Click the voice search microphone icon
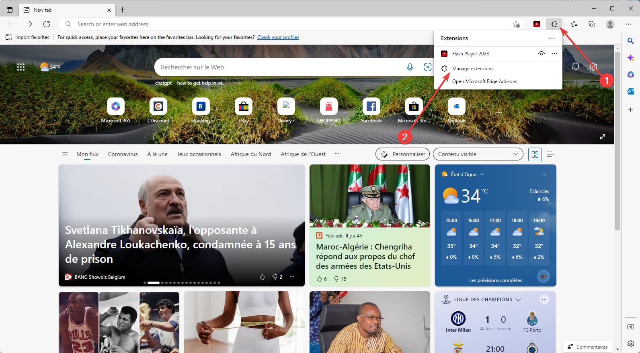The width and height of the screenshot is (640, 353). (410, 67)
